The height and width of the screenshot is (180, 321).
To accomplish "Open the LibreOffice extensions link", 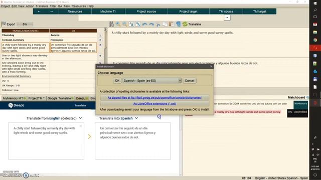I will pyautogui.click(x=154, y=103).
